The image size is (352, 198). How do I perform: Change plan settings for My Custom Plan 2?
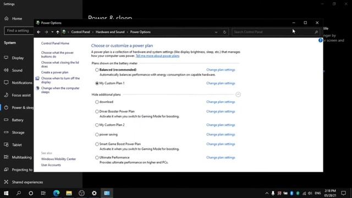pyautogui.click(x=221, y=125)
